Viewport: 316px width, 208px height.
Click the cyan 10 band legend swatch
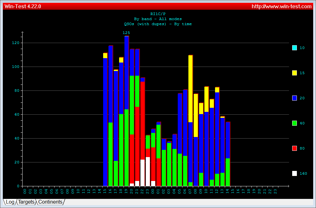point(294,48)
